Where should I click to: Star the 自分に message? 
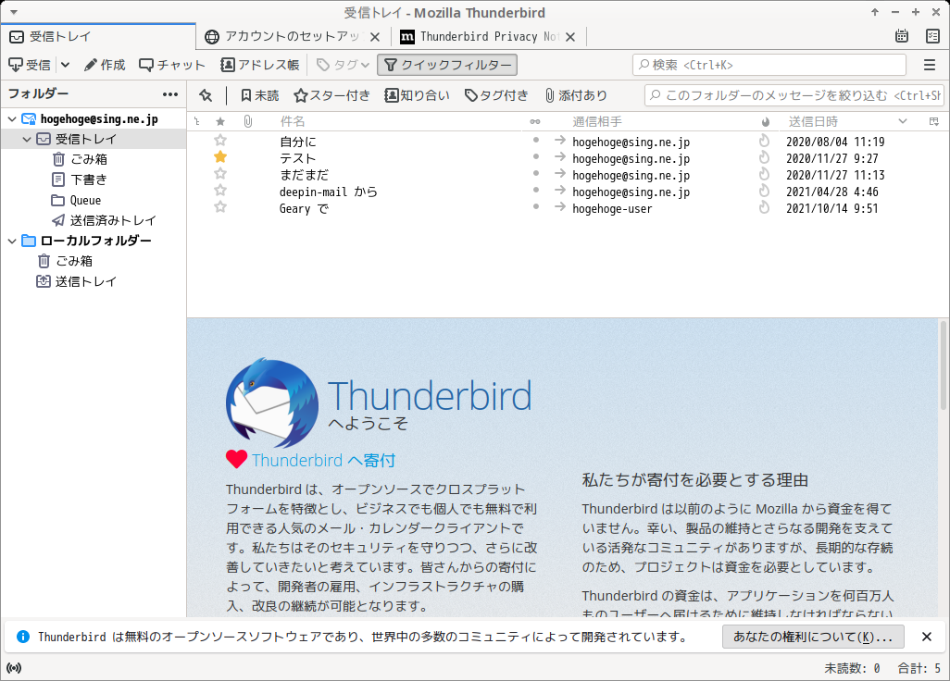tap(220, 141)
